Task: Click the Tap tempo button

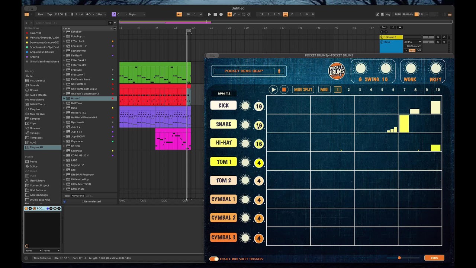Action: 49,14
